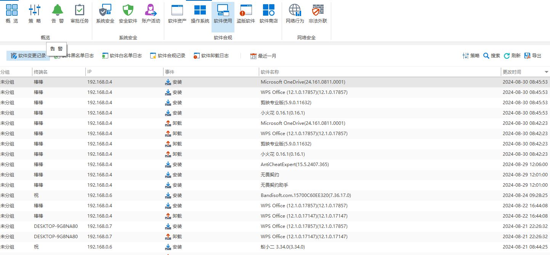The width and height of the screenshot is (550, 255).
Task: Sort by 更改时间 column arrow
Action: click(x=547, y=72)
